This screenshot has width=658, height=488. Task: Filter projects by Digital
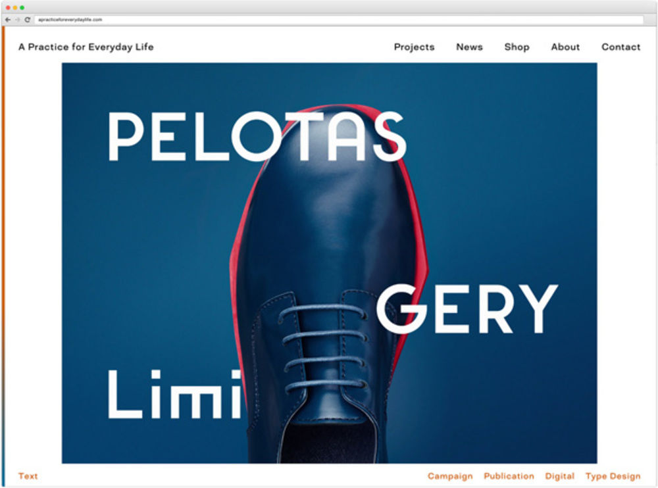tap(560, 476)
